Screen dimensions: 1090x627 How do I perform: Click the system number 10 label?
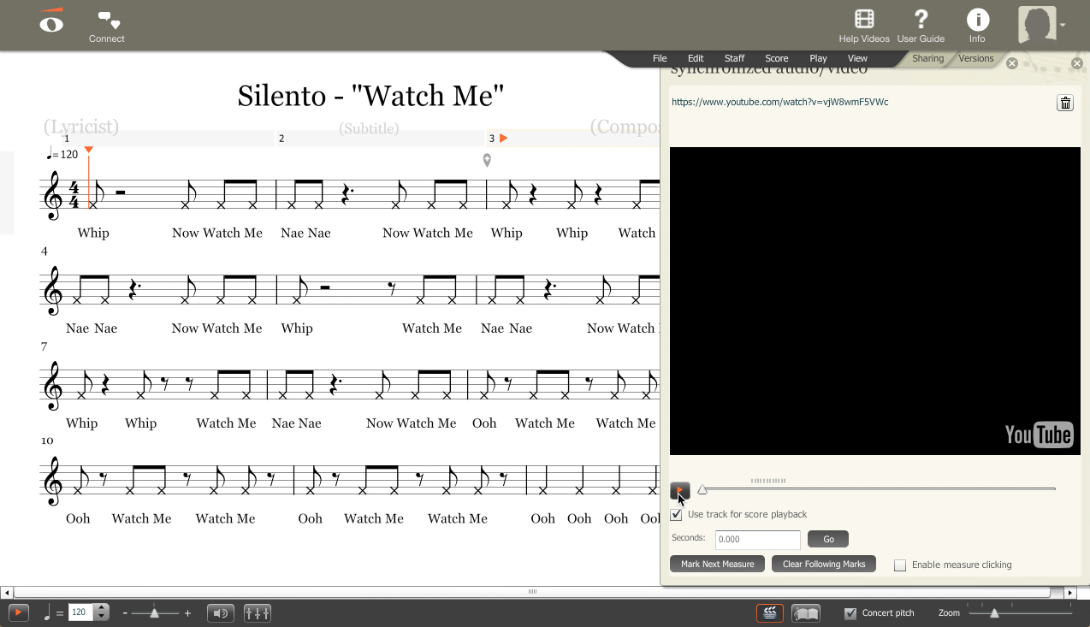pyautogui.click(x=47, y=441)
